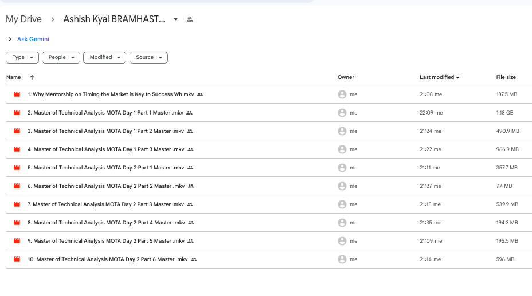The image size is (532, 296).
Task: Click the owner avatar in the 1.18 GB file row
Action: tap(342, 113)
